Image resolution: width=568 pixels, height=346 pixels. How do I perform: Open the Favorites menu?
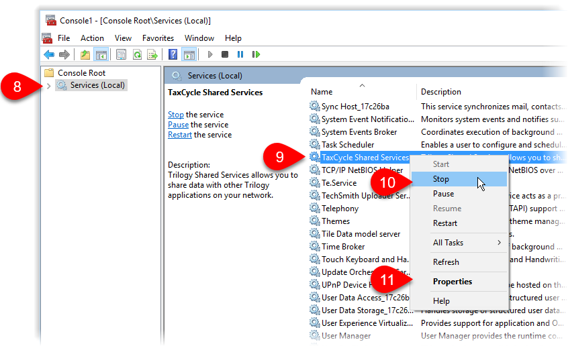point(158,38)
